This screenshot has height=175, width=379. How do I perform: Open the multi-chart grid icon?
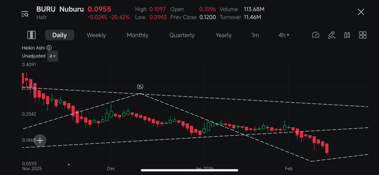363,35
